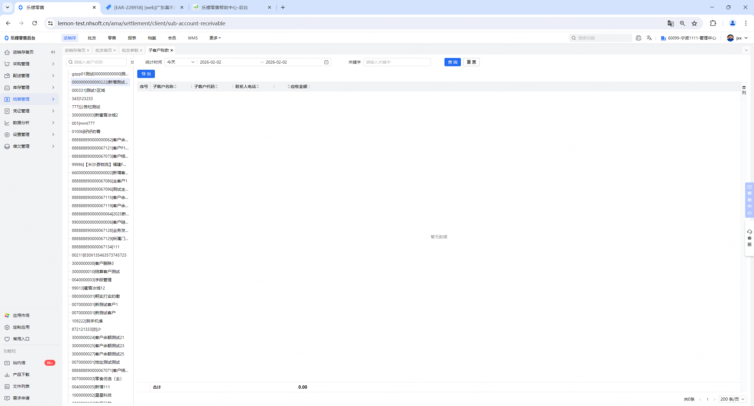The height and width of the screenshot is (406, 754).
Task: Open the 200 条/页 page size dropdown
Action: pos(732,399)
